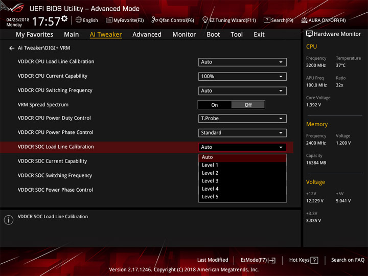Switch to Advanced tab

click(x=147, y=35)
